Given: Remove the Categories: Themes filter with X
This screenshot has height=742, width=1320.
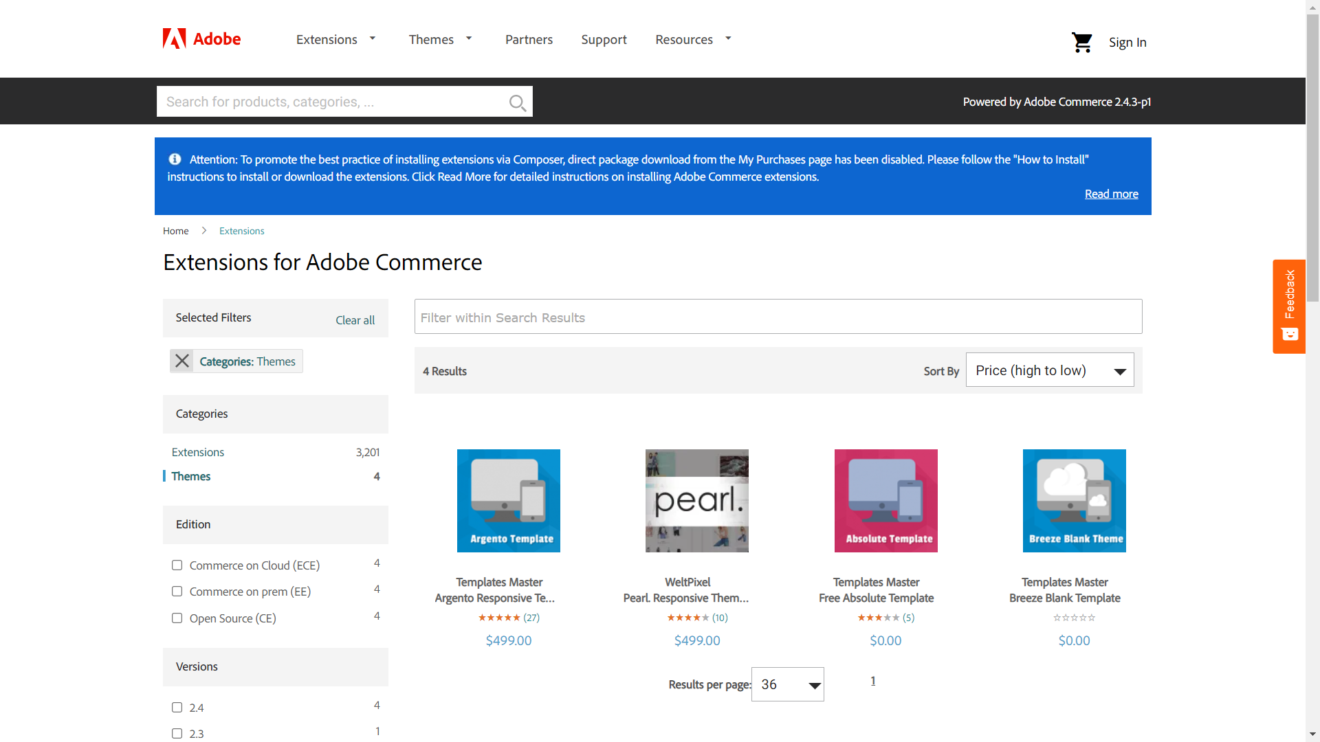Looking at the screenshot, I should pyautogui.click(x=182, y=361).
